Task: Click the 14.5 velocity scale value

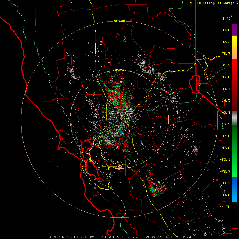Action: (x=226, y=101)
